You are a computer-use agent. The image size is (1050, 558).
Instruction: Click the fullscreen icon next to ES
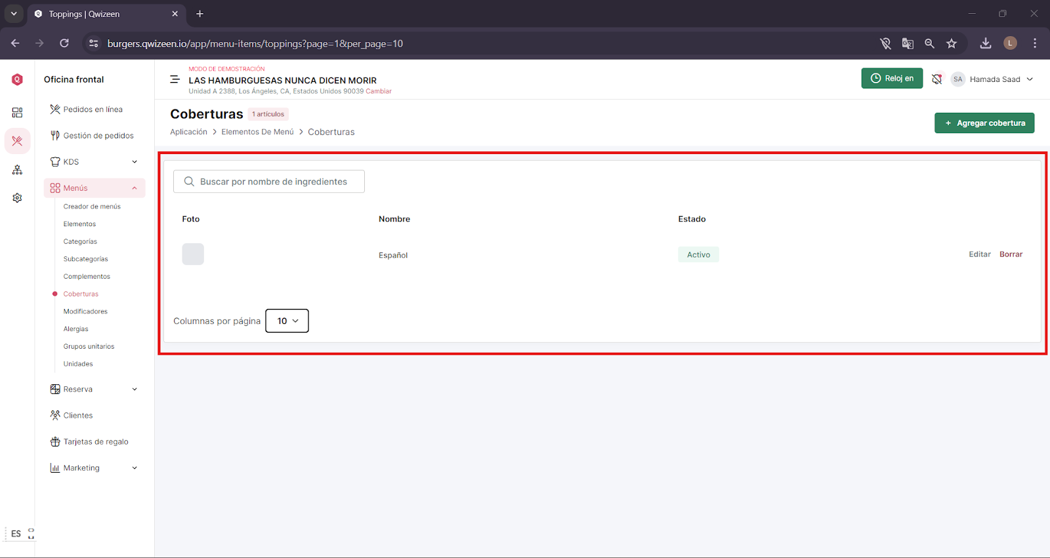[31, 534]
